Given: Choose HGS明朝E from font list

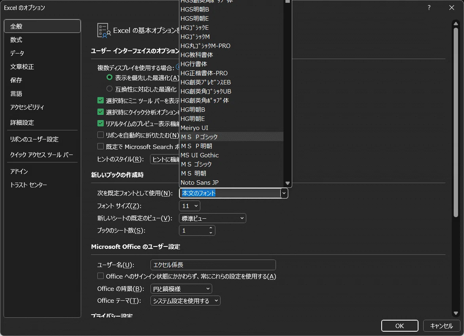Looking at the screenshot, I should [232, 18].
